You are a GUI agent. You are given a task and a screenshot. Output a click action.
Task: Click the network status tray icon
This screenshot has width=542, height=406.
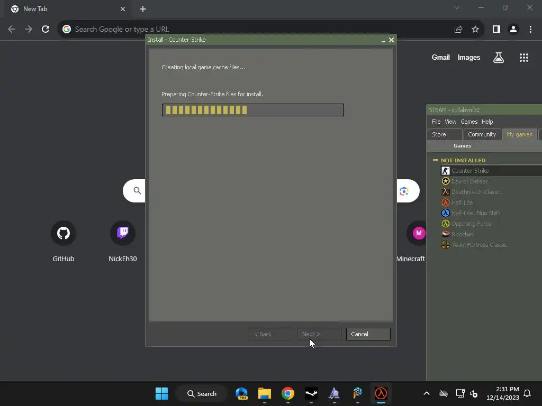pos(460,393)
